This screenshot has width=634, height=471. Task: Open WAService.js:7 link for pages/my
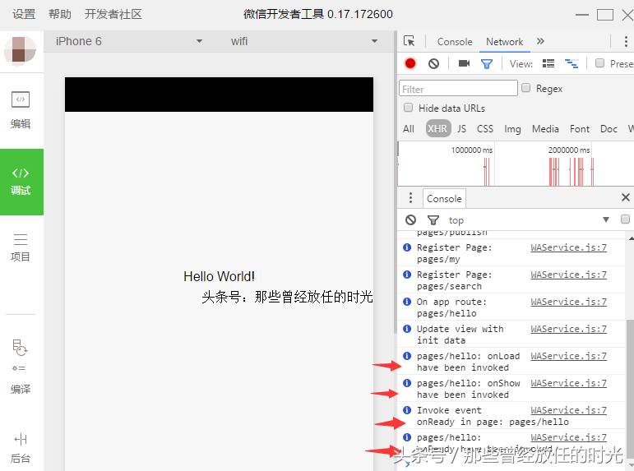click(x=568, y=247)
